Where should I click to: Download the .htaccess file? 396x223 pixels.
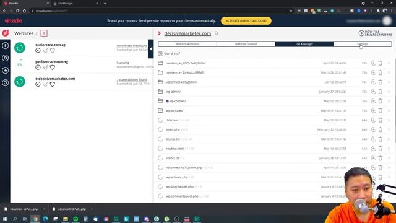(373, 120)
